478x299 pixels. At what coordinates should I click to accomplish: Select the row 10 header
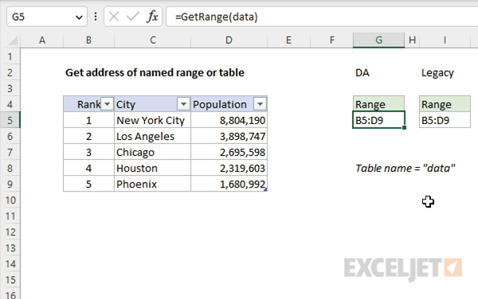pos(10,200)
